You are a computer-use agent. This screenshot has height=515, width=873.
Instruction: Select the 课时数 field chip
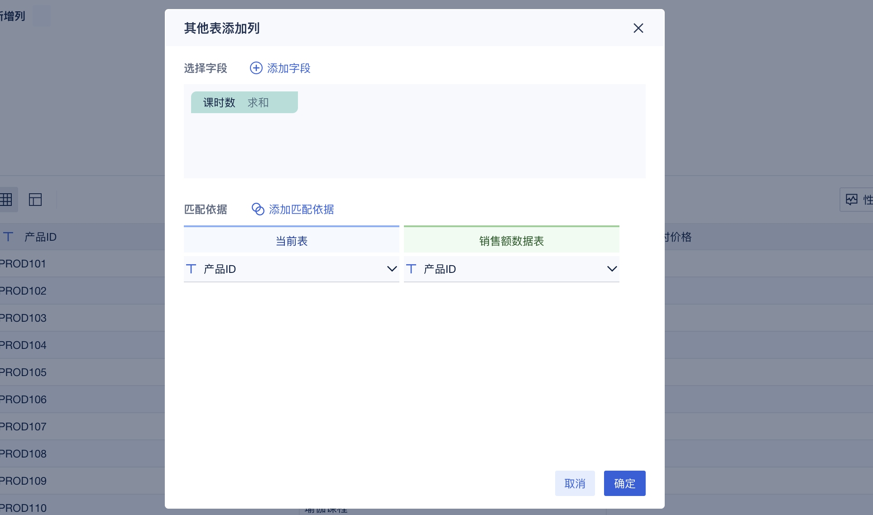tap(219, 103)
